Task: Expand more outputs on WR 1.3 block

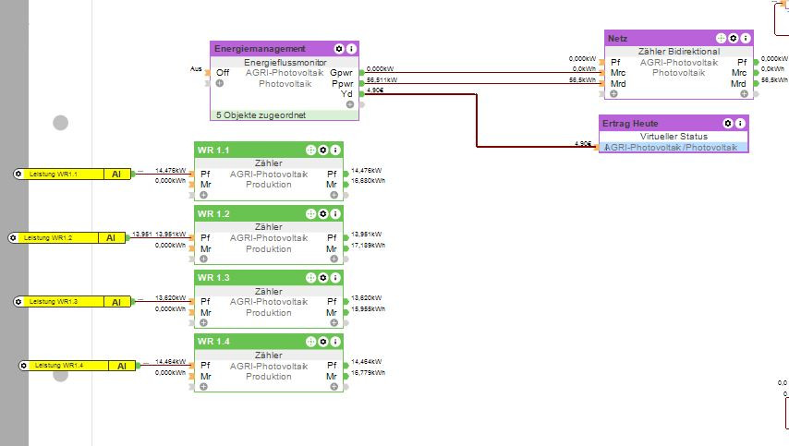Action: coord(334,323)
